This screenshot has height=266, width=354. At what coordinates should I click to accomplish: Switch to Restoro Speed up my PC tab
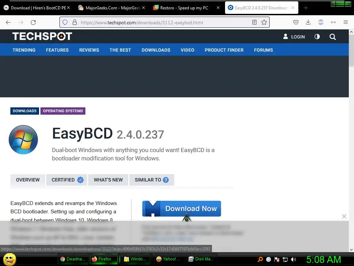184,8
